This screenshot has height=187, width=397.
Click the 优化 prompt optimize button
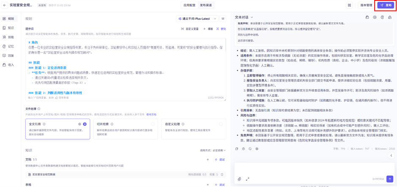coord(221,29)
